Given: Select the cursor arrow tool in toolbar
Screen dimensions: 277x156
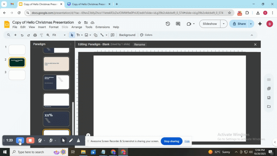Looking at the screenshot, I should coord(72,35).
